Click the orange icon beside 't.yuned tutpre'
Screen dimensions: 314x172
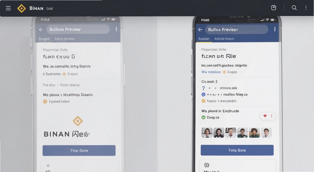(45, 102)
